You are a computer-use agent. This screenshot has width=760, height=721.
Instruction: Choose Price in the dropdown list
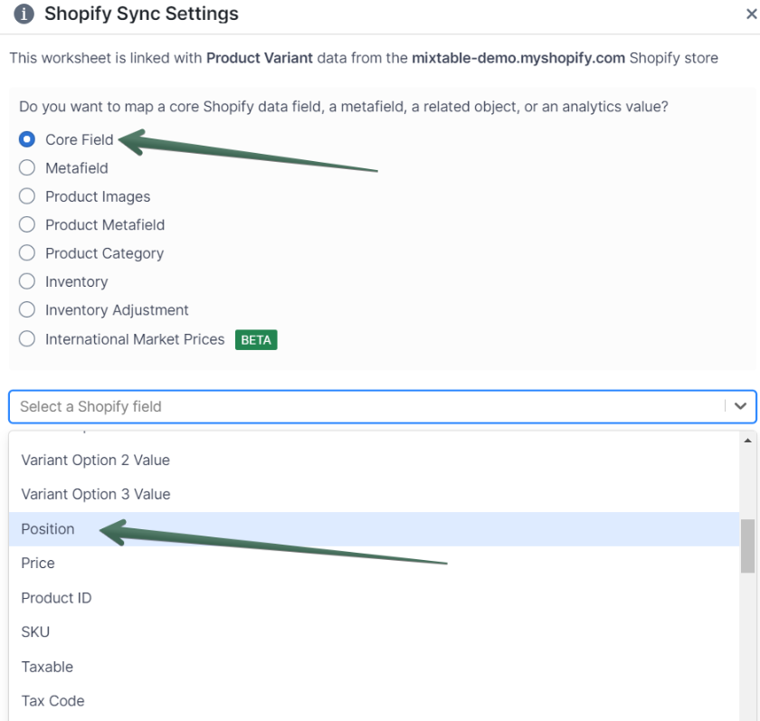click(x=36, y=563)
